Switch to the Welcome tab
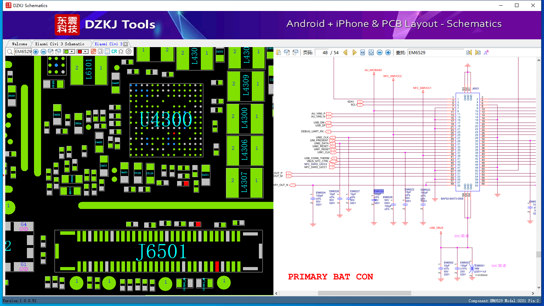Screen dimensions: 544x306 coord(19,44)
